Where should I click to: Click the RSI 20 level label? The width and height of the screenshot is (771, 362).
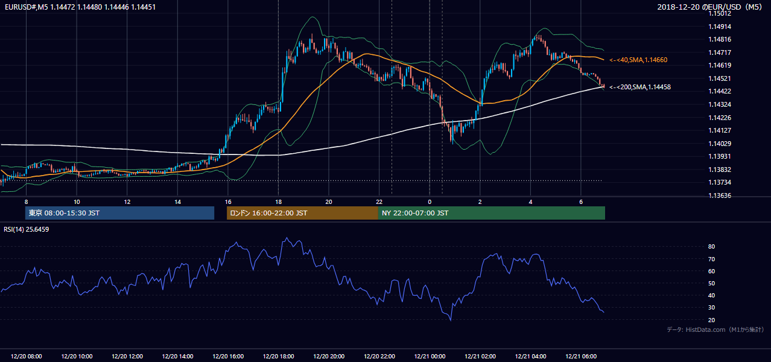711,320
